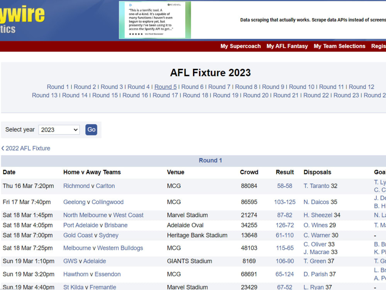This screenshot has height=290, width=386.
Task: Open the 65-124 match result
Action: coord(284,274)
